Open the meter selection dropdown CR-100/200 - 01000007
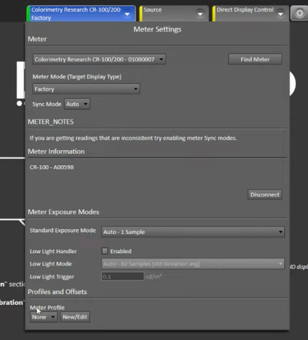Image resolution: width=308 pixels, height=340 pixels. tap(99, 59)
